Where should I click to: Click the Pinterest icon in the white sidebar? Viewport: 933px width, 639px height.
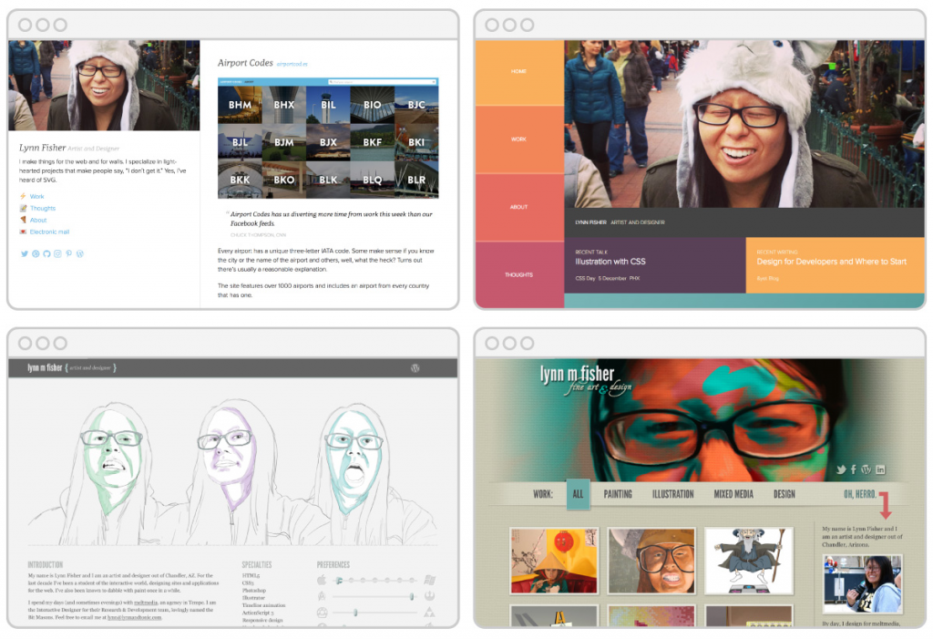pyautogui.click(x=68, y=253)
